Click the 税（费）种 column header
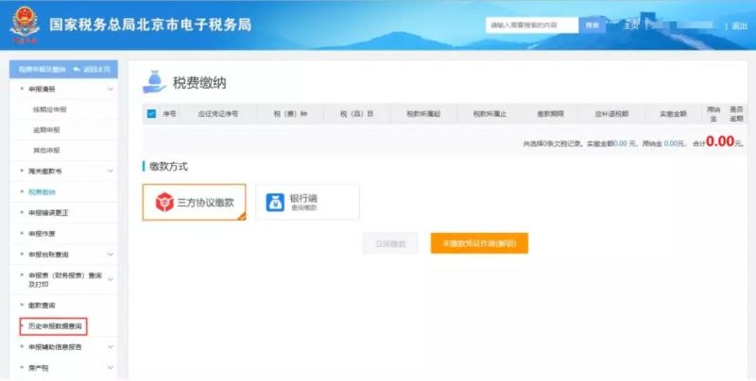756x381 pixels. 290,114
